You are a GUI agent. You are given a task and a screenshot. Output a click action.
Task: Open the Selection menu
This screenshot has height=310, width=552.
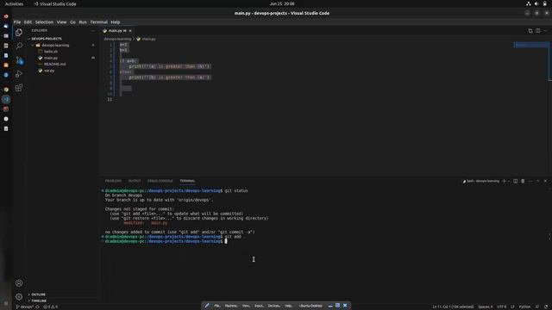pos(44,22)
